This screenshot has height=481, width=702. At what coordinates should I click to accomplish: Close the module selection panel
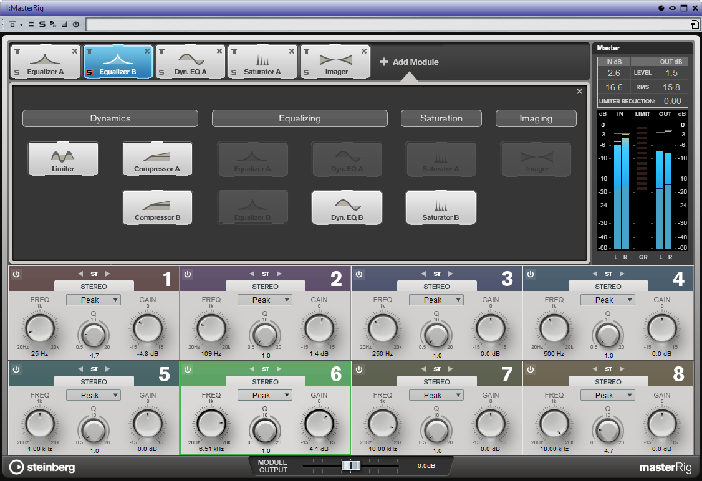[579, 92]
